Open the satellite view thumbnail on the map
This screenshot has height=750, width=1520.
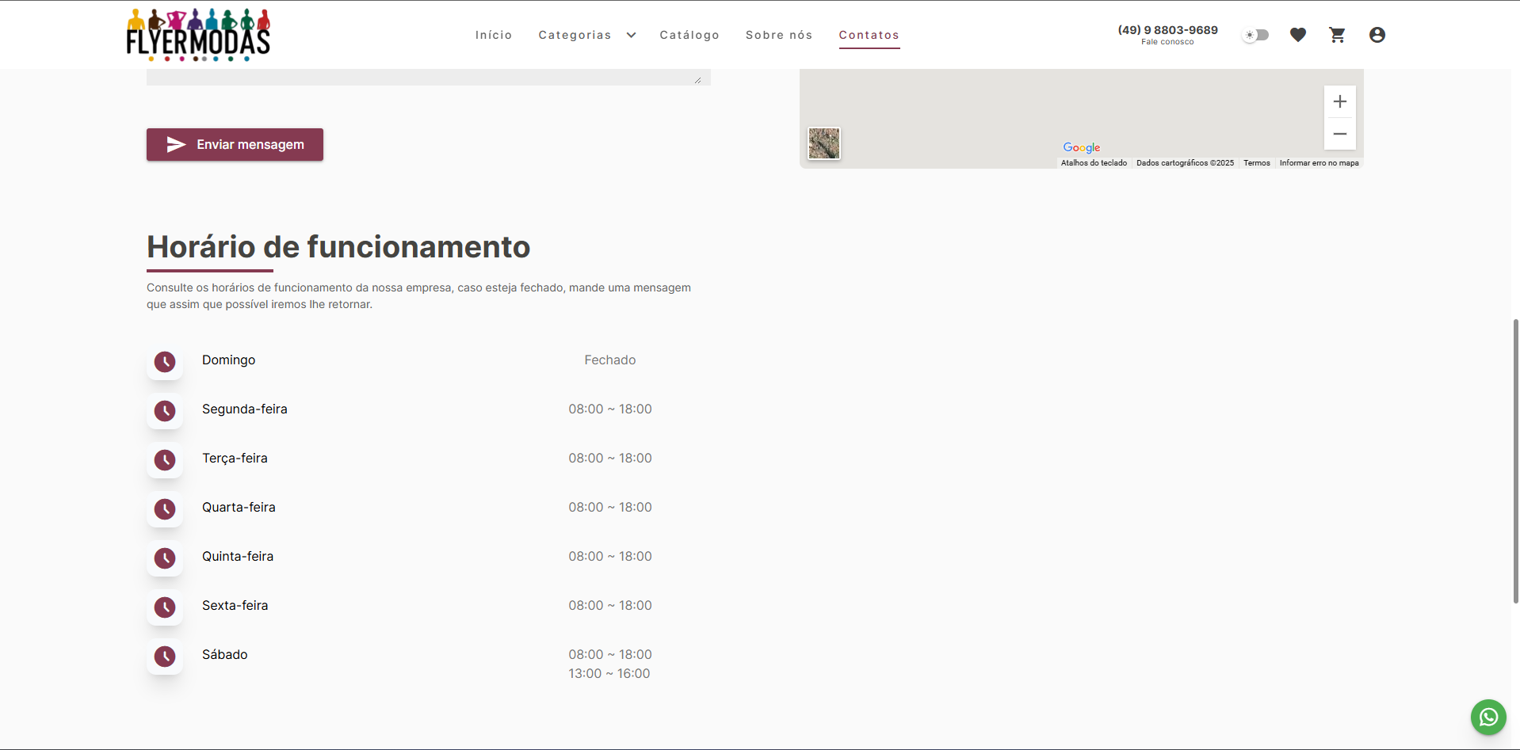(823, 143)
